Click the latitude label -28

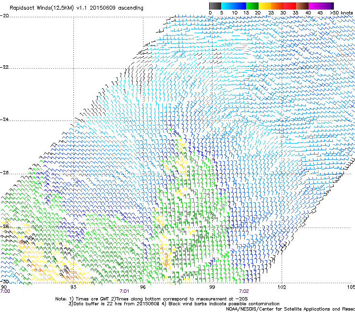click(4, 227)
